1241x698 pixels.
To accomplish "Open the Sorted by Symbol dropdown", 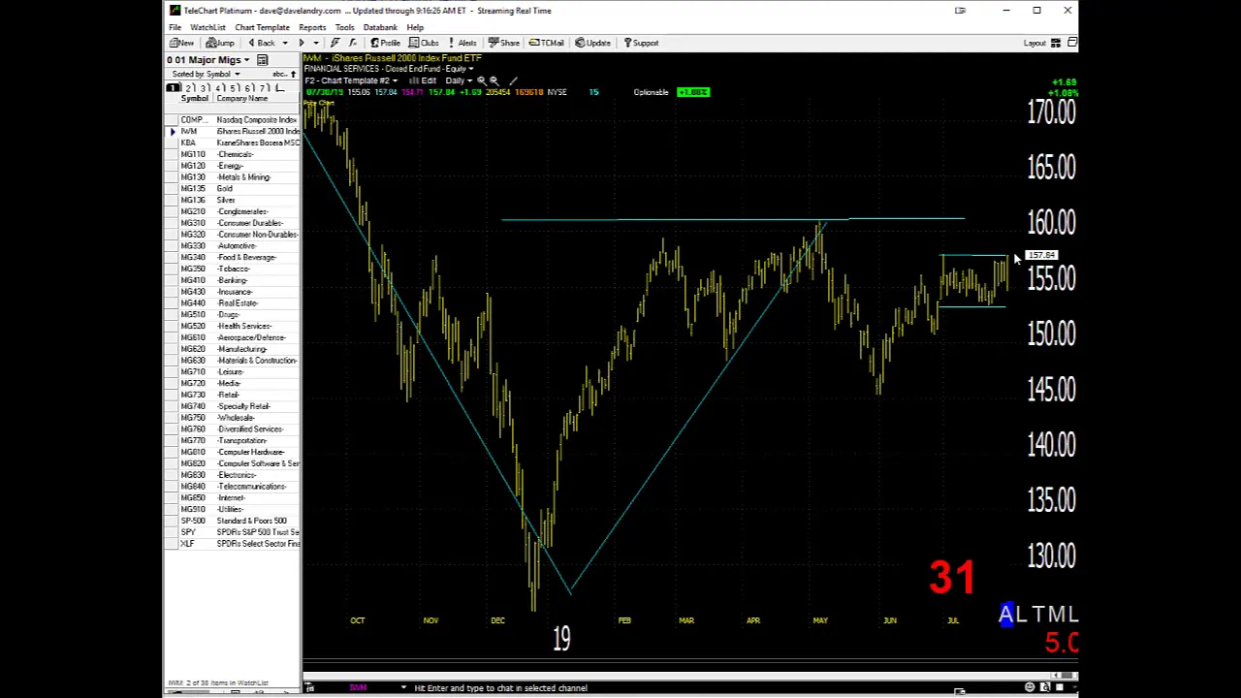I will (x=236, y=75).
